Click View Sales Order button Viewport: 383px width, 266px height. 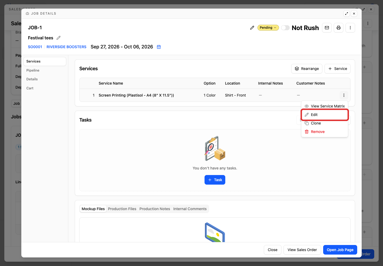[302, 250]
